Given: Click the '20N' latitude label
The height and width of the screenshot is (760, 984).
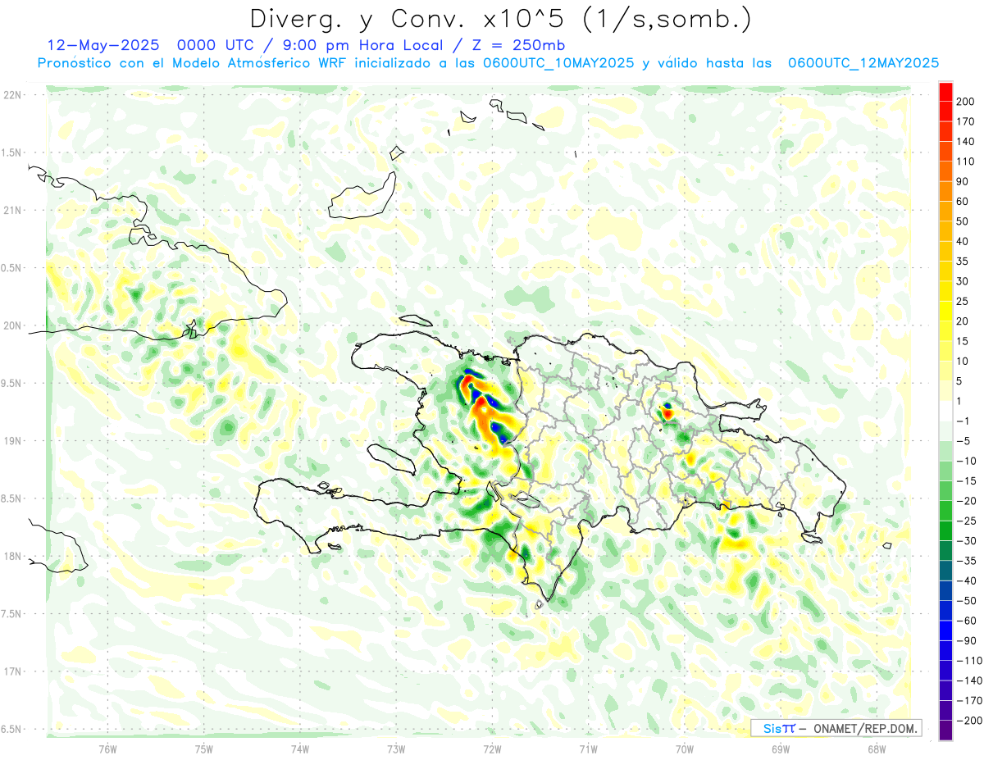Looking at the screenshot, I should pyautogui.click(x=12, y=325).
